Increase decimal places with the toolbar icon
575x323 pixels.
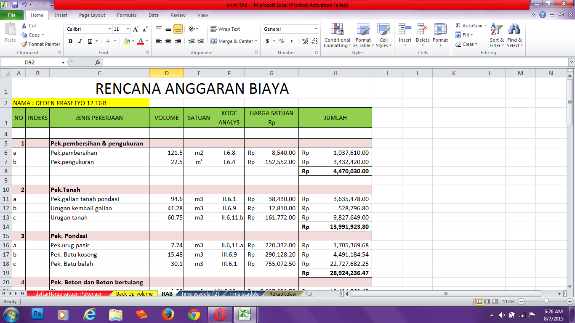click(x=304, y=42)
